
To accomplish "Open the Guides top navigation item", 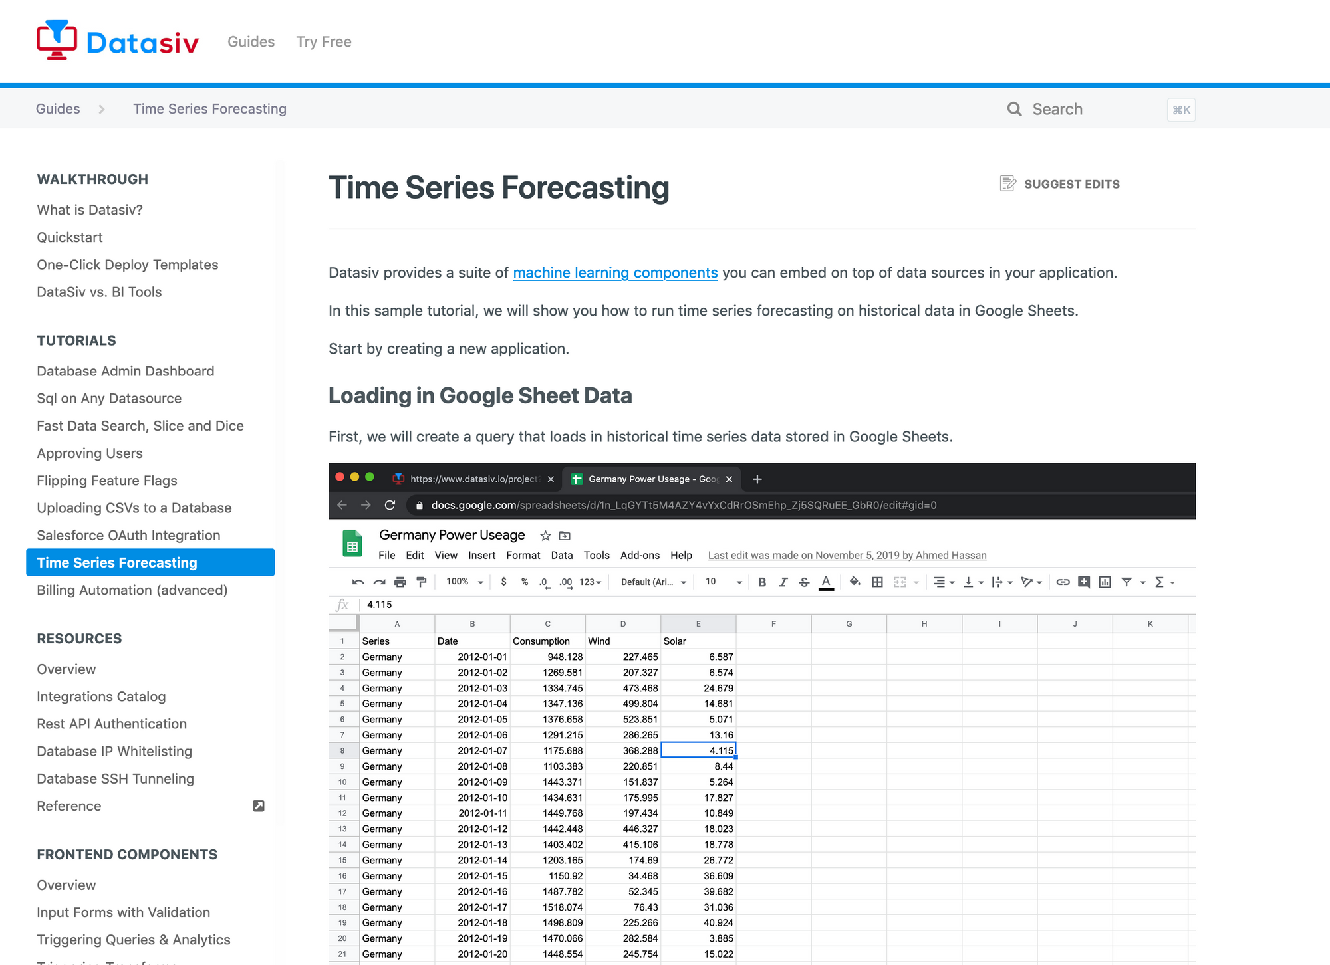I will pos(251,41).
